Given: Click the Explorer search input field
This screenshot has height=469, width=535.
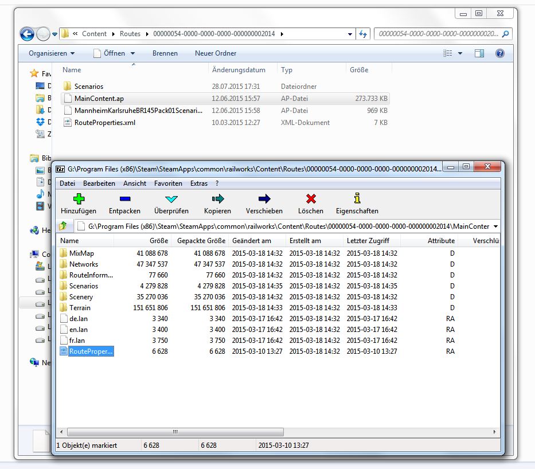Looking at the screenshot, I should tap(438, 34).
